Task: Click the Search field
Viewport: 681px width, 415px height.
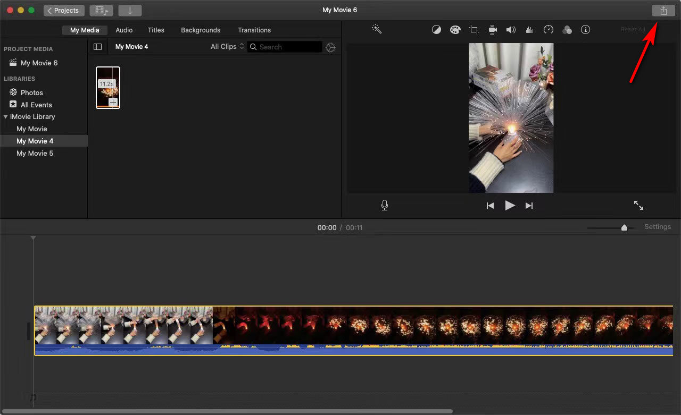Action: (x=285, y=47)
